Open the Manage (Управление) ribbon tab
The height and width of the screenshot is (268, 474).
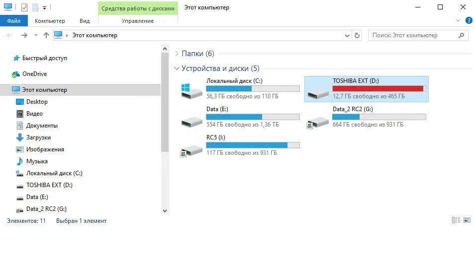click(x=138, y=21)
